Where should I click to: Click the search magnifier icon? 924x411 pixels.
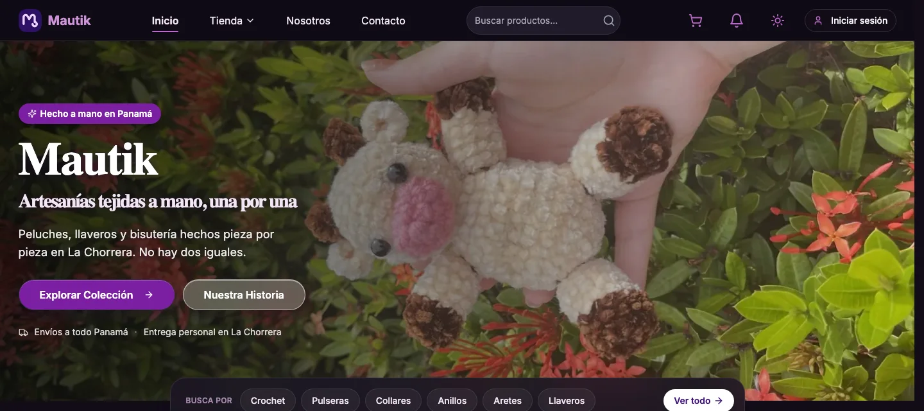coord(609,21)
